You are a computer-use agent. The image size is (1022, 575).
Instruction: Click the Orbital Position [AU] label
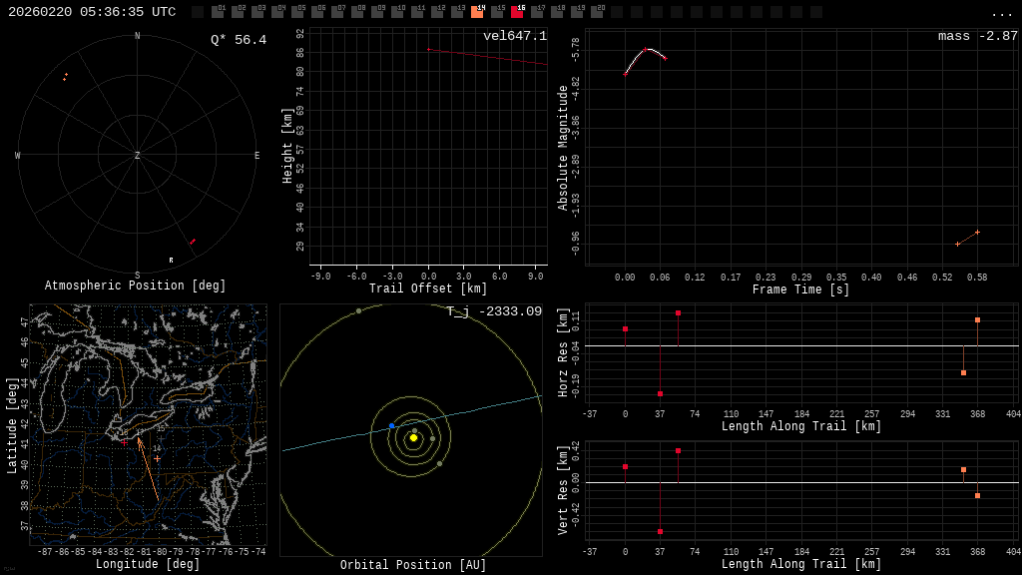(413, 565)
